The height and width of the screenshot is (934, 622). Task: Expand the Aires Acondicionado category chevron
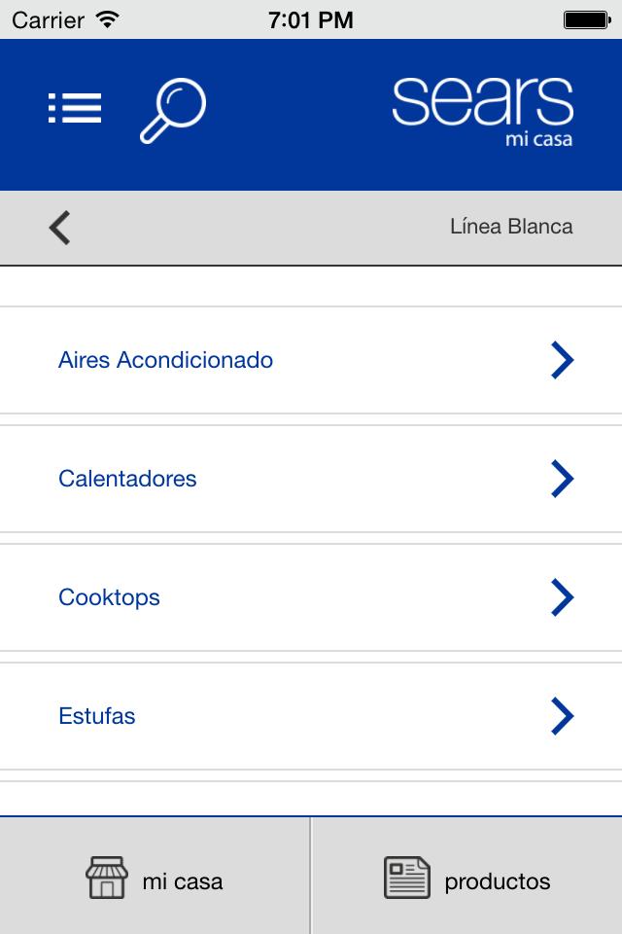pyautogui.click(x=562, y=360)
